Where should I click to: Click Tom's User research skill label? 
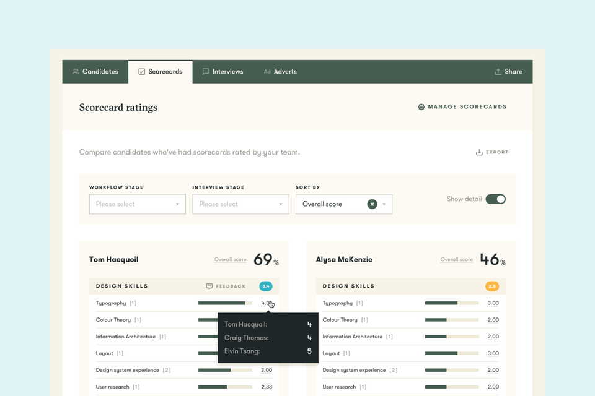click(x=112, y=387)
